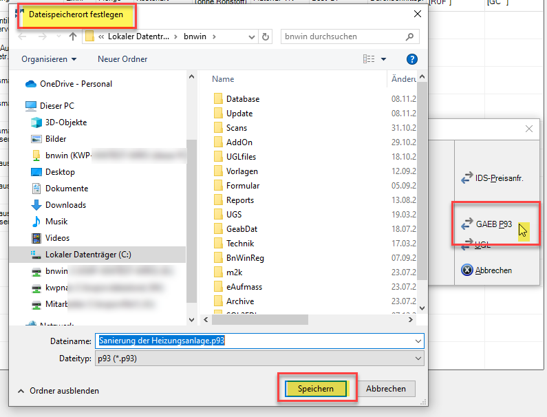Screen dimensions: 547x417
Task: Click Abbrechen in the save dialog
Action: point(385,388)
